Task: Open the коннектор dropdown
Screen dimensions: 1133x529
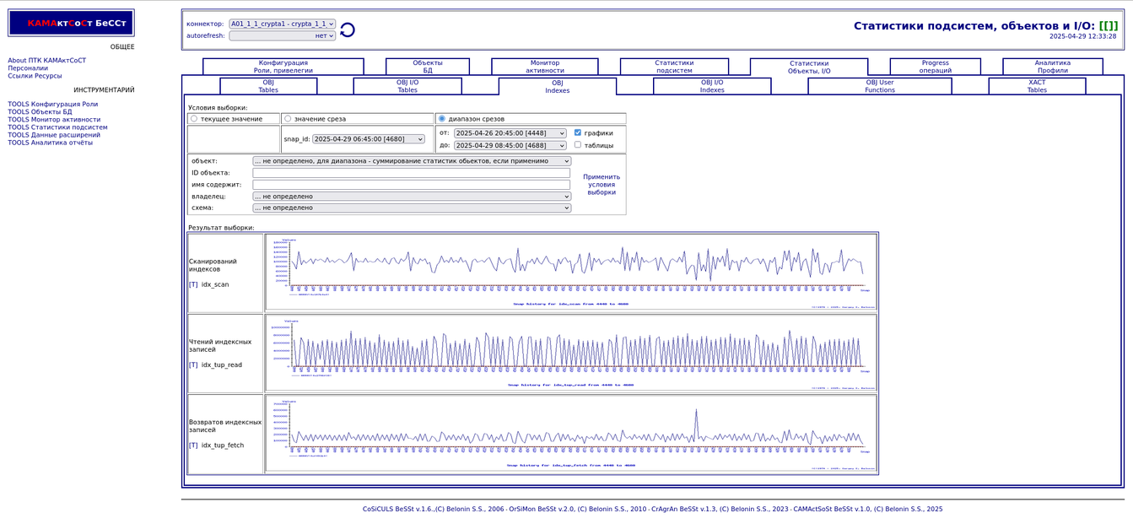Action: pos(282,24)
